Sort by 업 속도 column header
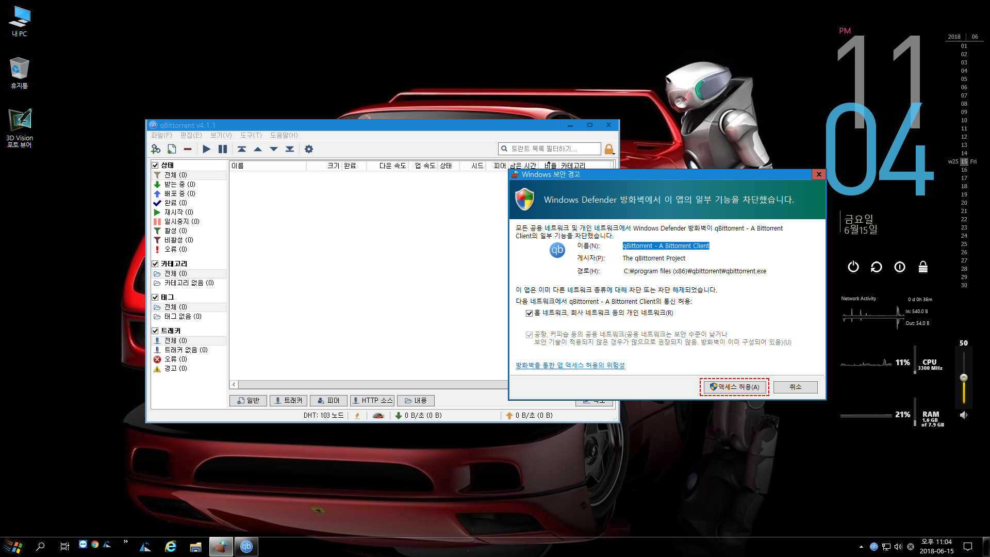990x557 pixels. coord(423,166)
